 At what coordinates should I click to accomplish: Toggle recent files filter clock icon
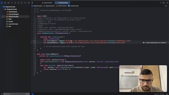pos(26,94)
